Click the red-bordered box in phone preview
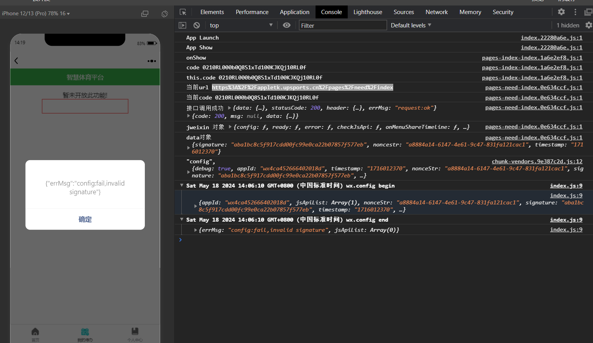Screen dimensions: 593x343 [85, 106]
